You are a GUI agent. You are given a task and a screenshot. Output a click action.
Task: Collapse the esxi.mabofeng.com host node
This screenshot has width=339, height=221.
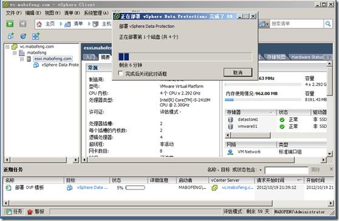pyautogui.click(x=22, y=59)
